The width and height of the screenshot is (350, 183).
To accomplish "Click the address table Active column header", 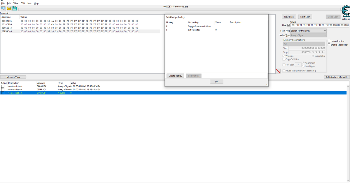I will click(x=4, y=83).
